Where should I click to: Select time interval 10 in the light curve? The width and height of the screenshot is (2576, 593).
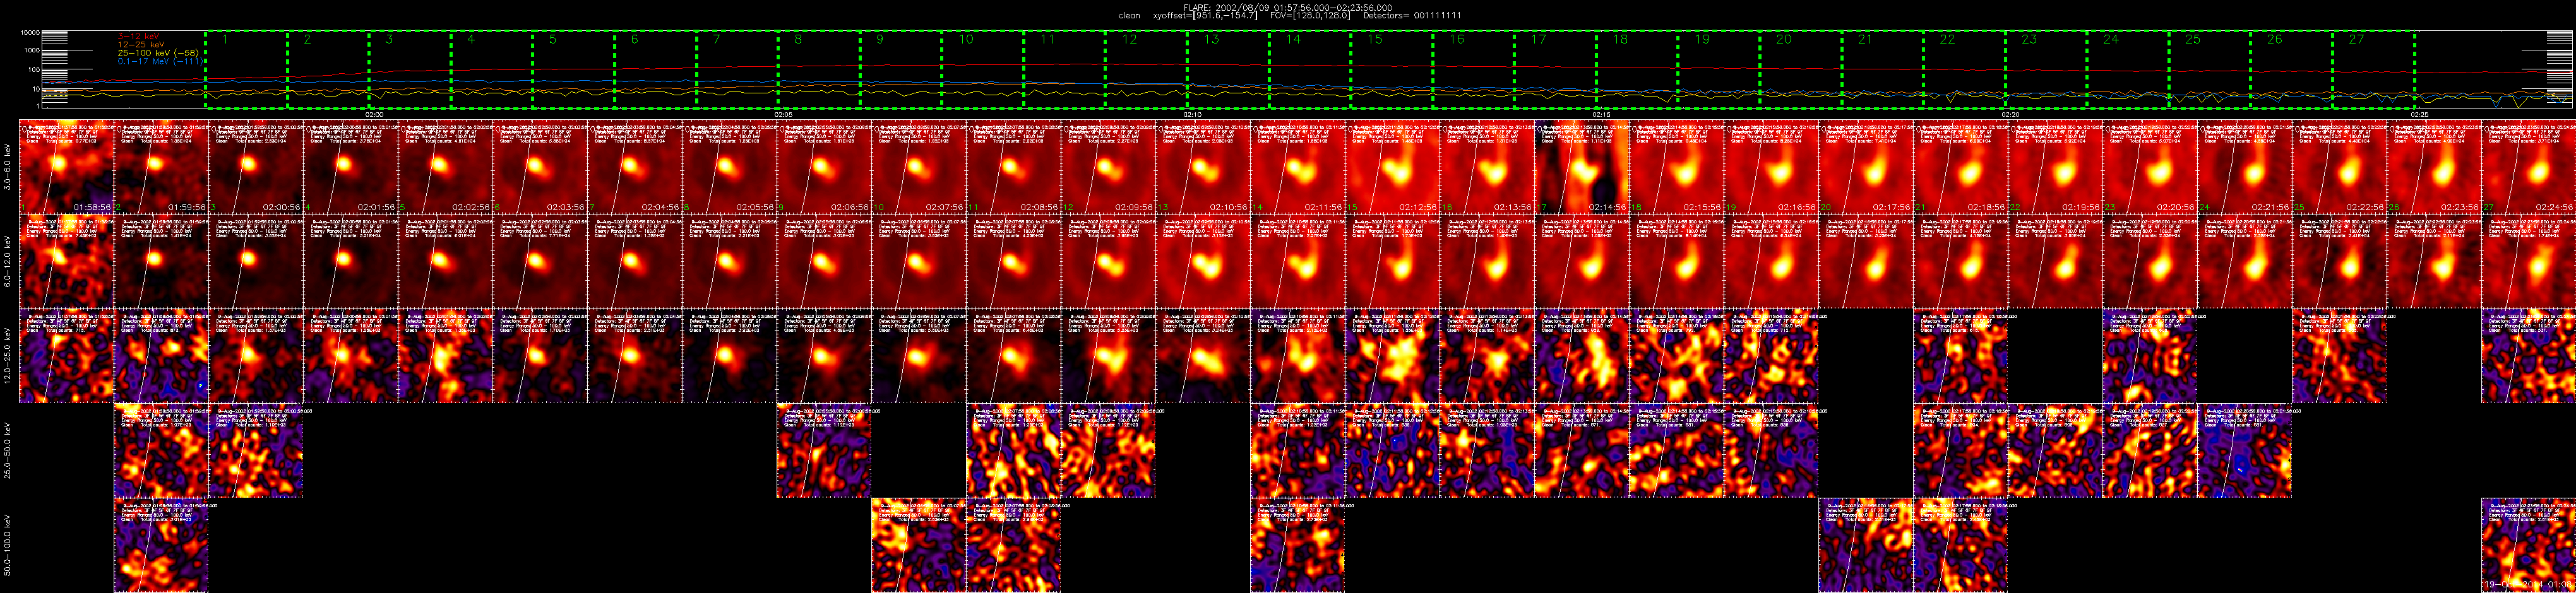[982, 69]
